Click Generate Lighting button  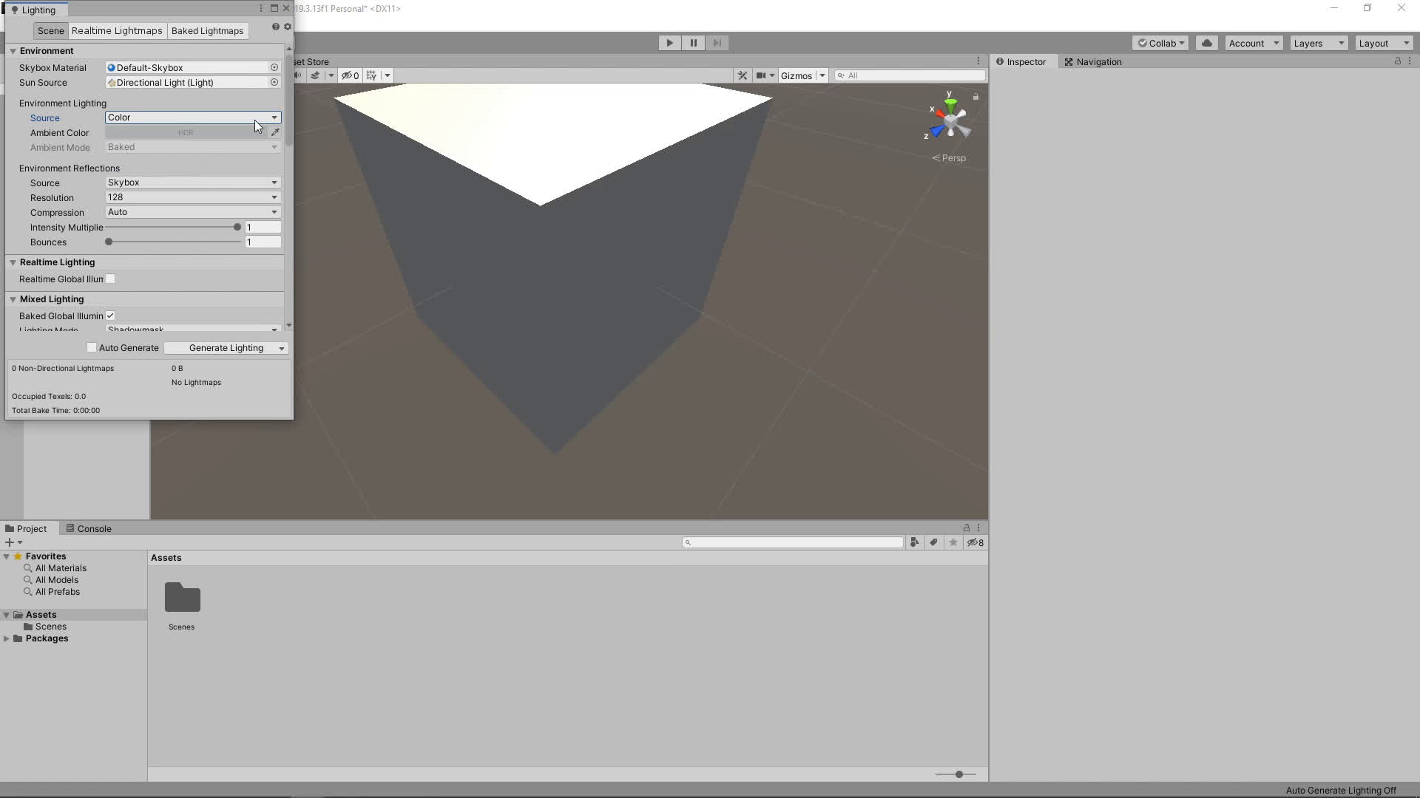tap(226, 348)
